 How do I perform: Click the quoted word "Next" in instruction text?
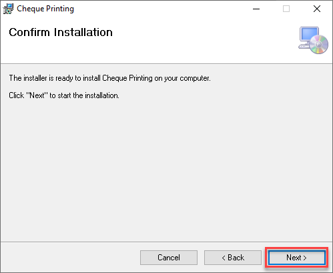tap(37, 95)
